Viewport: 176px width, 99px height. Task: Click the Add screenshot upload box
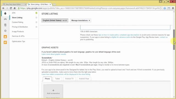[53, 92]
